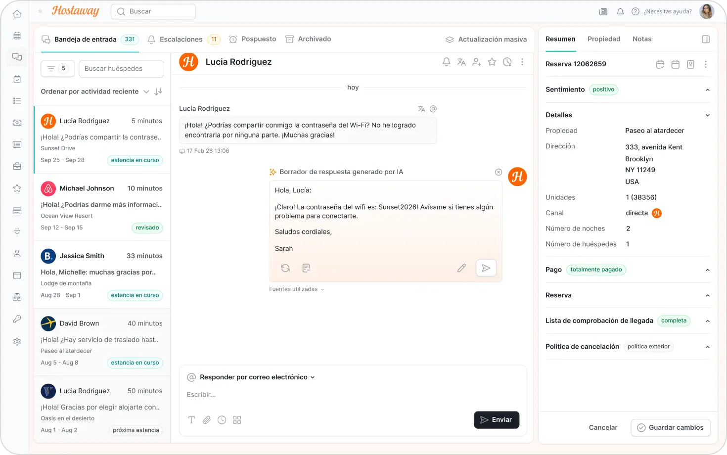The height and width of the screenshot is (455, 727).
Task: Regenerate the AI draft reply
Action: pos(285,268)
